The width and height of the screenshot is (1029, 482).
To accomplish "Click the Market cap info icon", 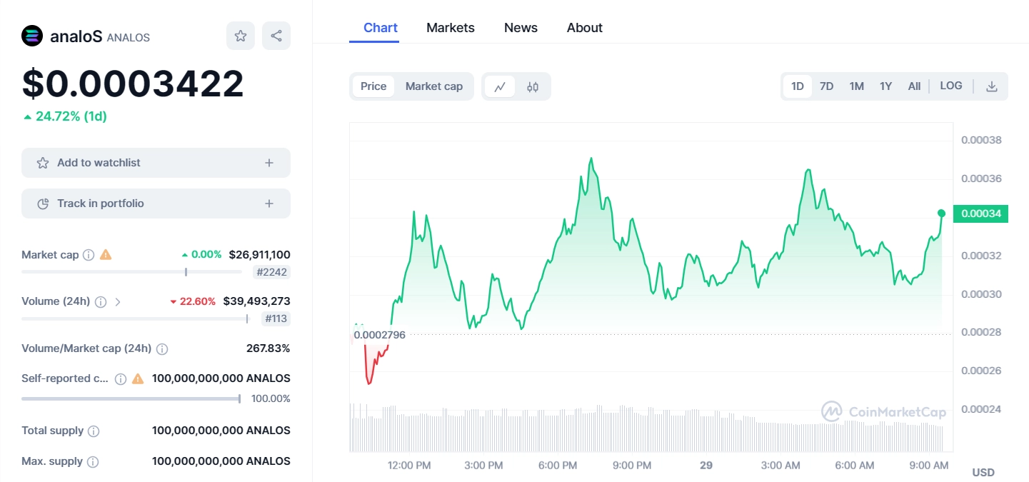I will [x=87, y=254].
